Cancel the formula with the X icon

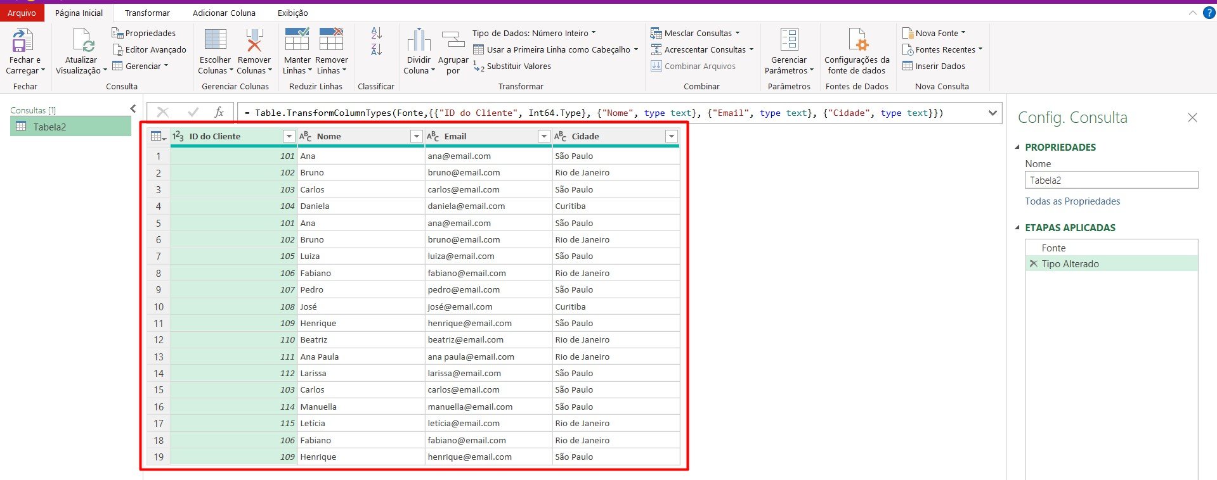click(163, 112)
